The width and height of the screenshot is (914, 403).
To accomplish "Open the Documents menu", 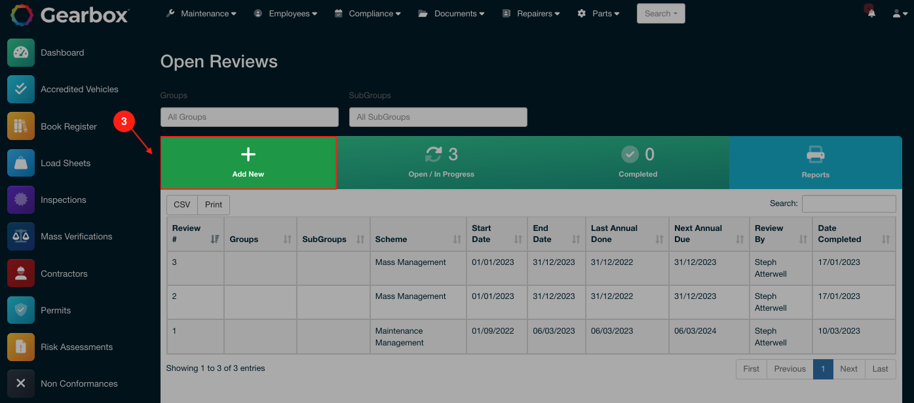I will (x=451, y=13).
